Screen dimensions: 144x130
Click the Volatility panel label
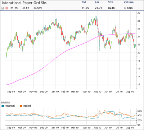tap(5, 103)
